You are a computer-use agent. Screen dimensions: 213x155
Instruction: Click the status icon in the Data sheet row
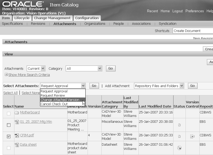[x=179, y=148]
